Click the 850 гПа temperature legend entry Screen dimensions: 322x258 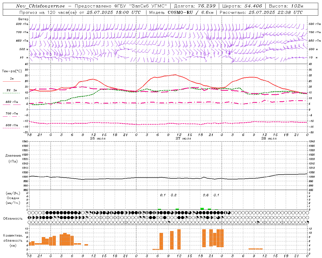coord(12,102)
